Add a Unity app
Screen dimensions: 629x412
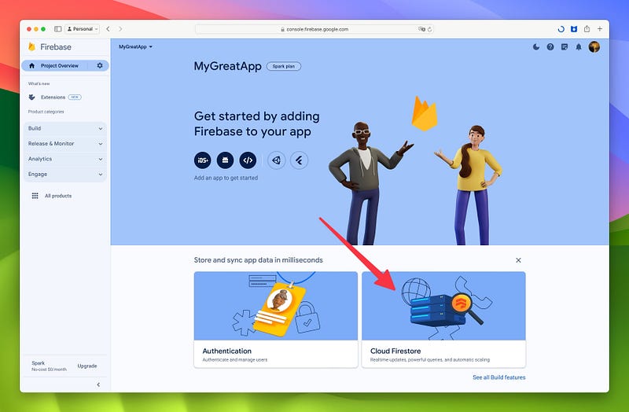(x=277, y=160)
